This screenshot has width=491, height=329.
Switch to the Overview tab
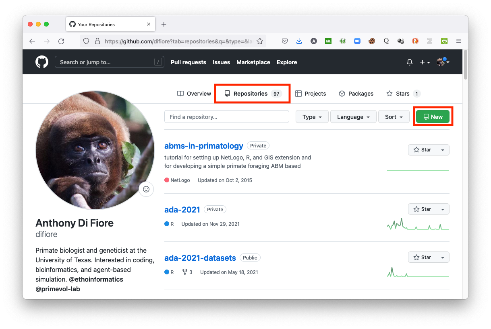click(x=194, y=94)
